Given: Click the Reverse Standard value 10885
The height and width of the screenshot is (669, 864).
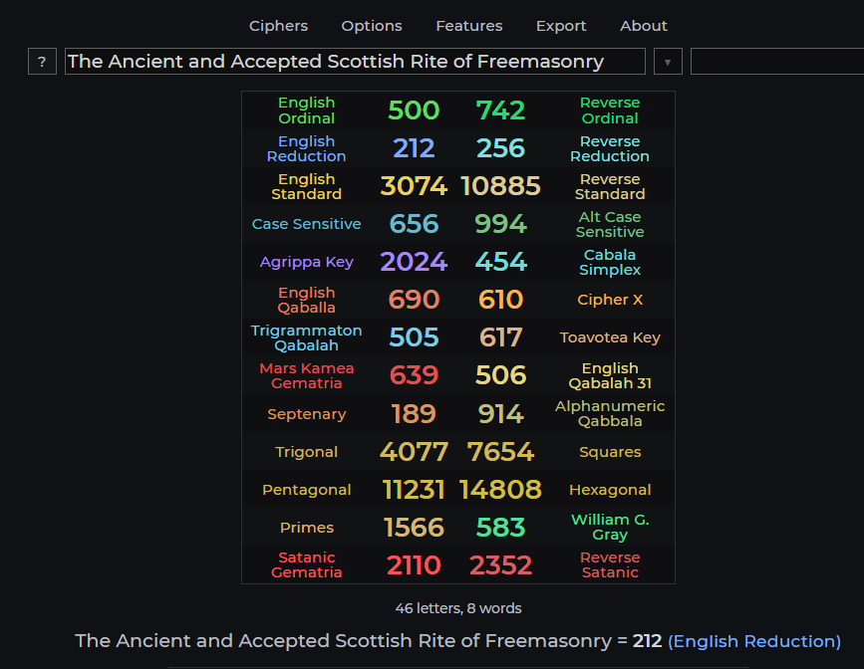Looking at the screenshot, I should tap(500, 186).
